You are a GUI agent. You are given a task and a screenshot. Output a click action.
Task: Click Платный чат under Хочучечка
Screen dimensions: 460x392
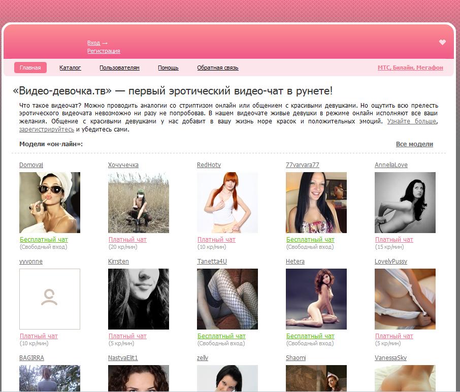pos(127,240)
